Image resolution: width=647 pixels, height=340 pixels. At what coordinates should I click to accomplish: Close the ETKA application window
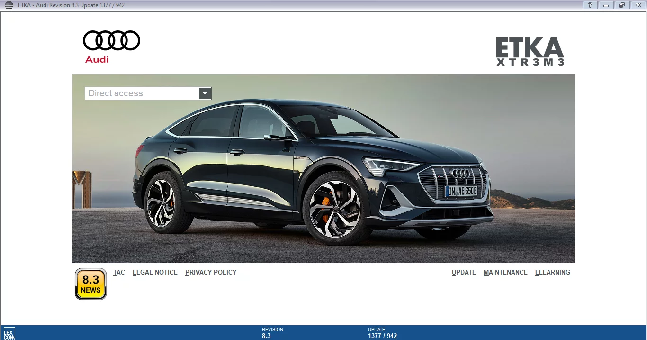[638, 5]
